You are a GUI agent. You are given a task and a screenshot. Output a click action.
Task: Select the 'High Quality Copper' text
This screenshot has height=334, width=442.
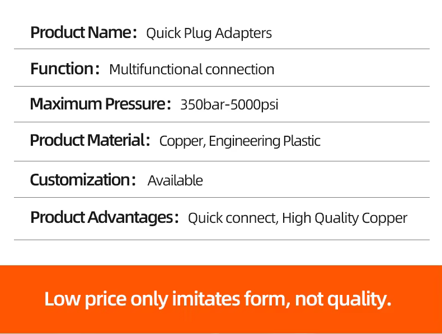[345, 218]
